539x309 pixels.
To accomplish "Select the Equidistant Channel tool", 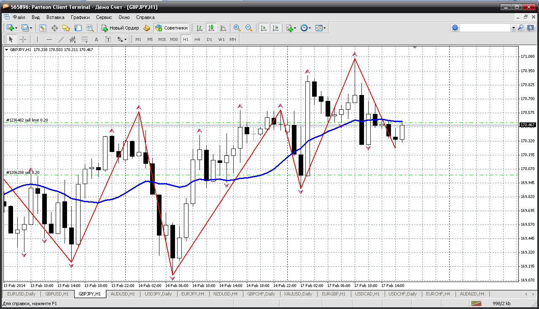I will (73, 39).
